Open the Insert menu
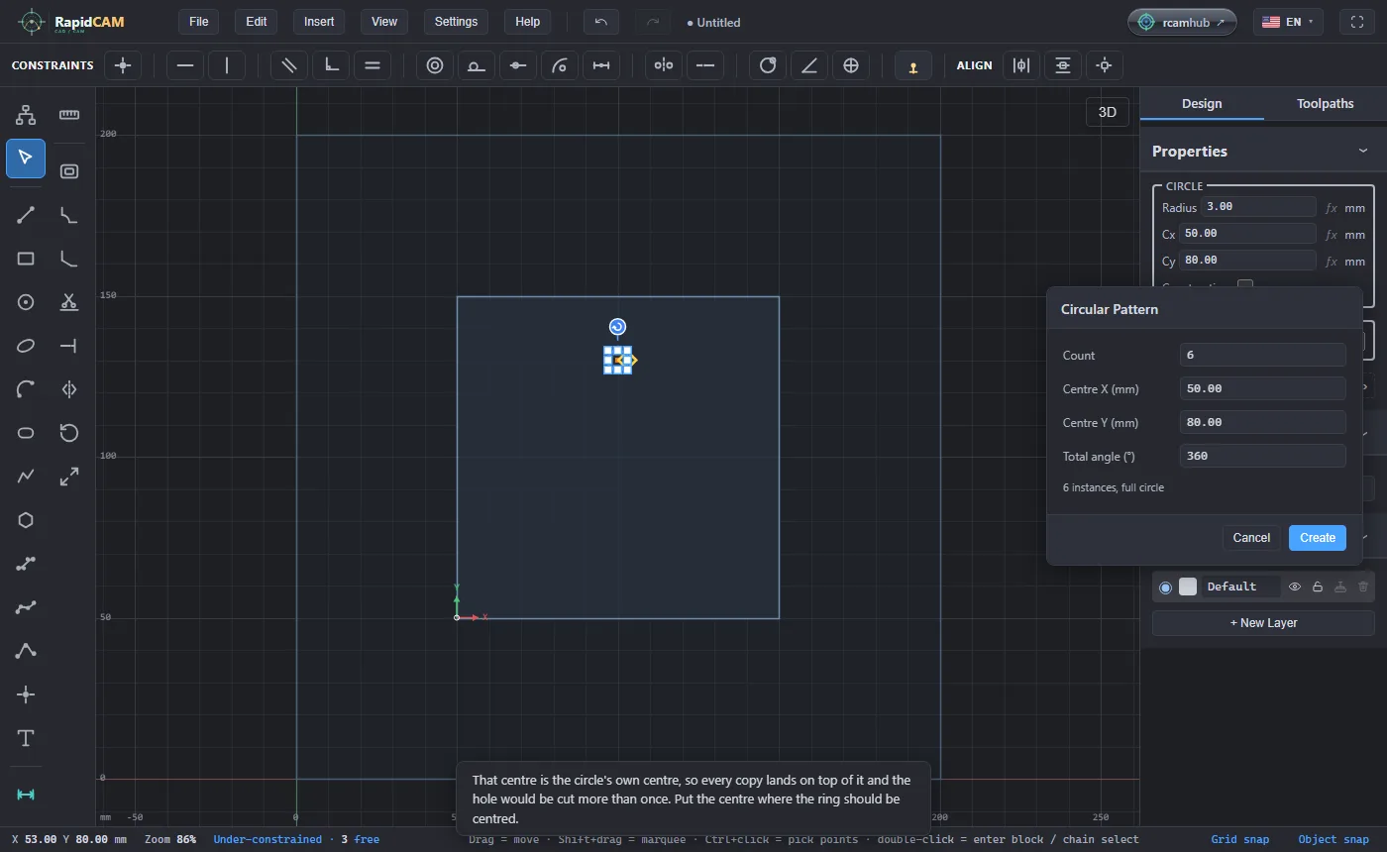 319,22
